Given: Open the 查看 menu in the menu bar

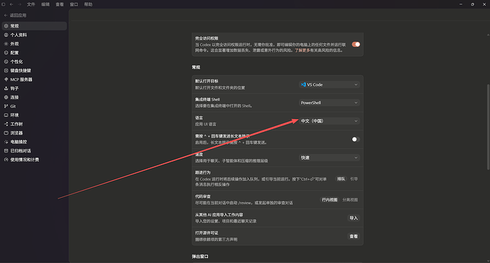Looking at the screenshot, I should 60,4.
